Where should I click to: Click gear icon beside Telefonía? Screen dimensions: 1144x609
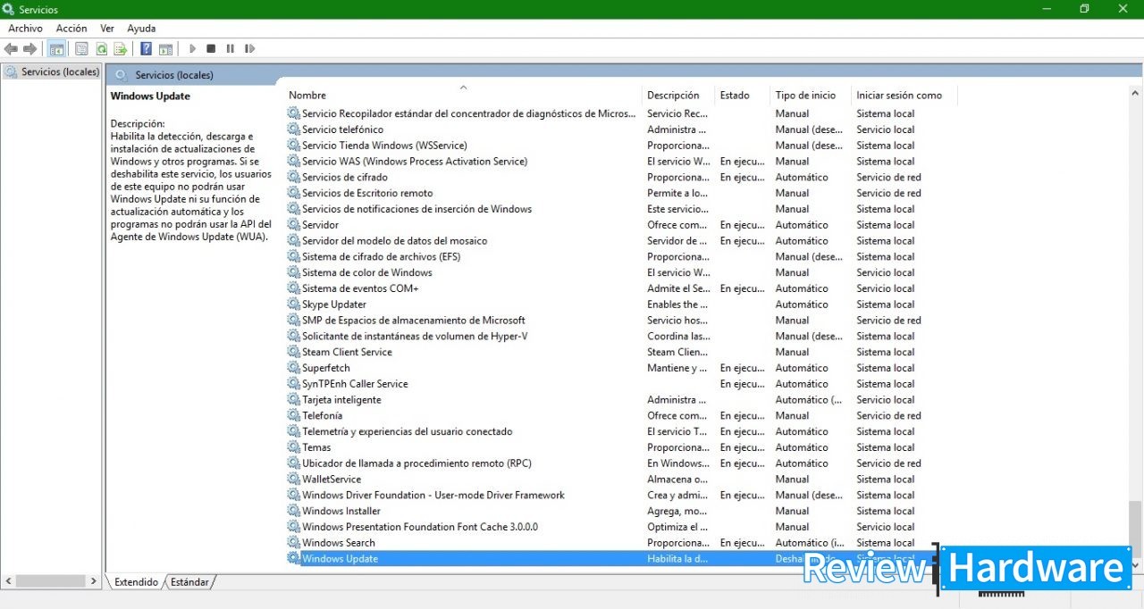[x=294, y=415]
